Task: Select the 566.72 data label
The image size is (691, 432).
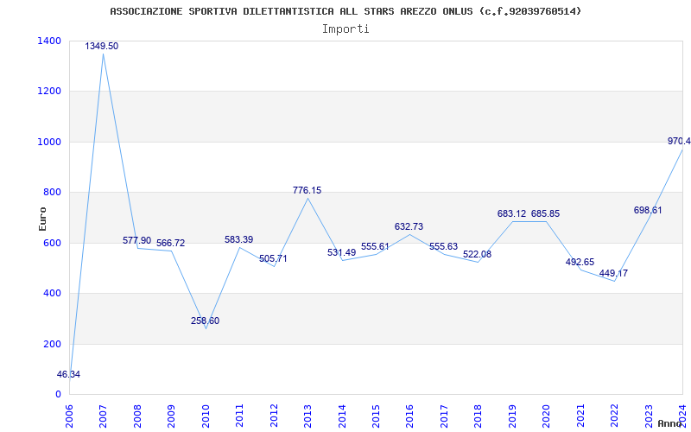Action: click(x=170, y=244)
